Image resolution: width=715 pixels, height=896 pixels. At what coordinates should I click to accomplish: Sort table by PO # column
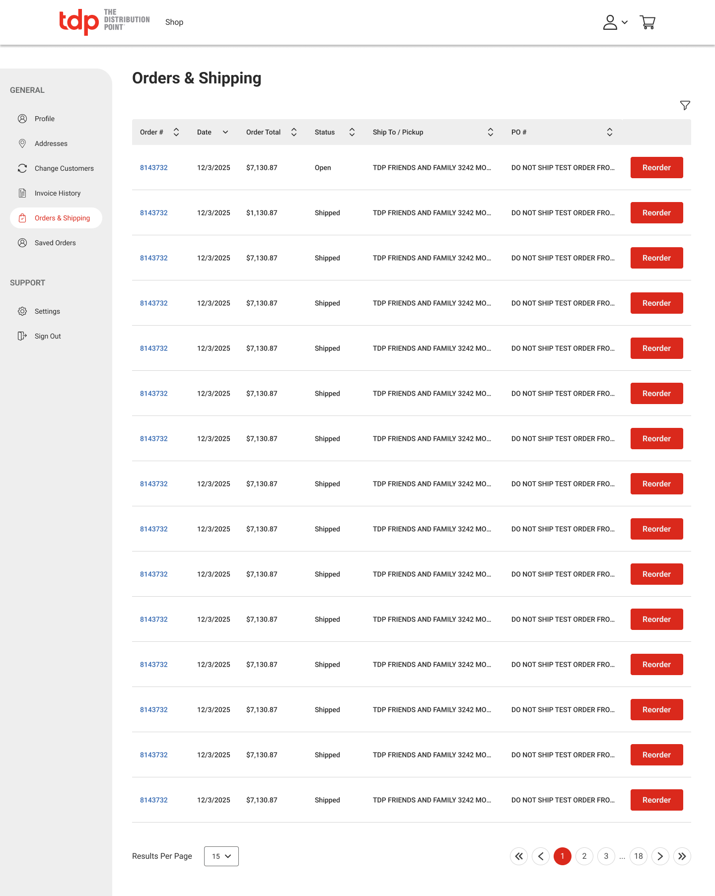click(610, 132)
